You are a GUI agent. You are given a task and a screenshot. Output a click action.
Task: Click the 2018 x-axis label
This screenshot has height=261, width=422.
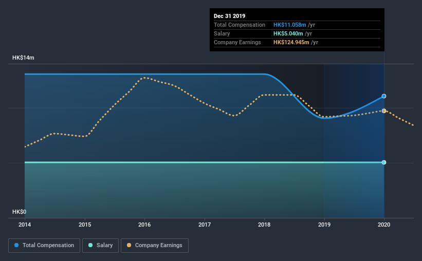click(264, 225)
